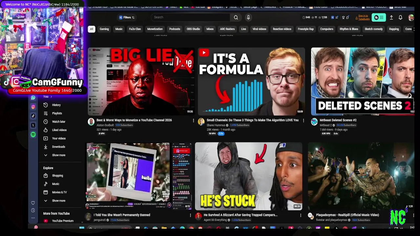Viewport: 420px width, 236px height.
Task: Open options menu for I Told You video
Action: [x=190, y=215]
